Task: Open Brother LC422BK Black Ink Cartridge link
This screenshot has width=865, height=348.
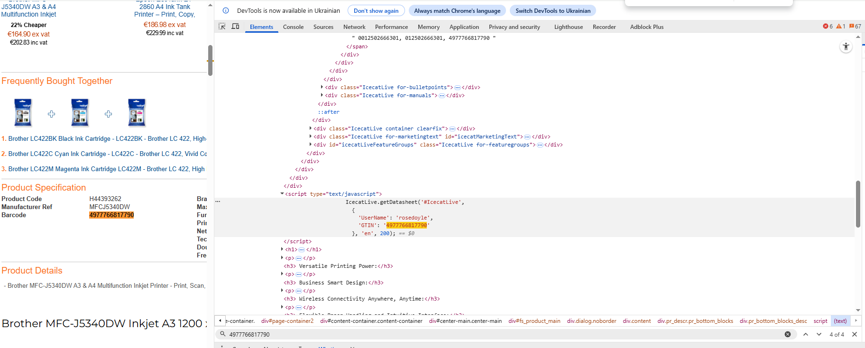Action: click(x=107, y=138)
